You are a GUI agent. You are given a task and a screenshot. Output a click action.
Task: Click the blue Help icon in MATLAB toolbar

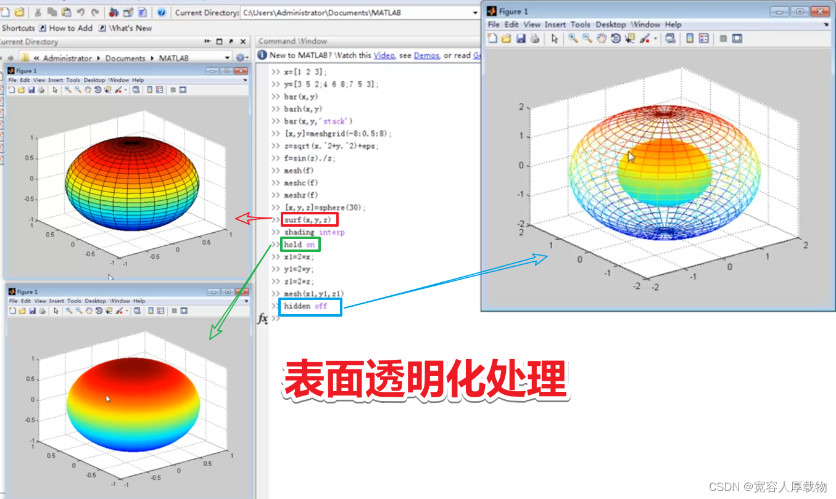tap(162, 12)
